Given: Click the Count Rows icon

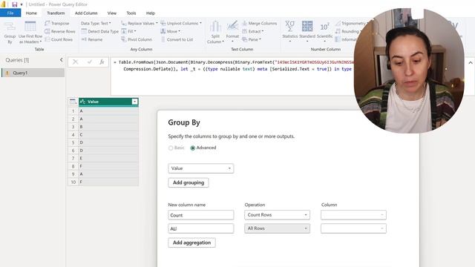Looking at the screenshot, I should coord(47,39).
